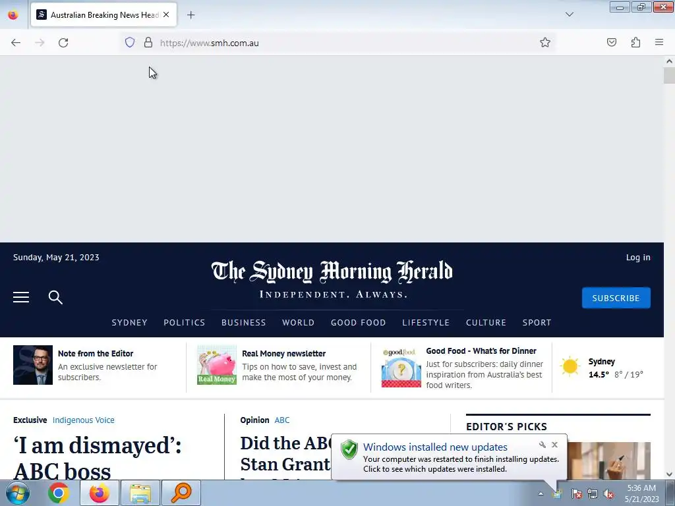Click the Action Center flag tray icon
The width and height of the screenshot is (675, 506).
coord(576,493)
